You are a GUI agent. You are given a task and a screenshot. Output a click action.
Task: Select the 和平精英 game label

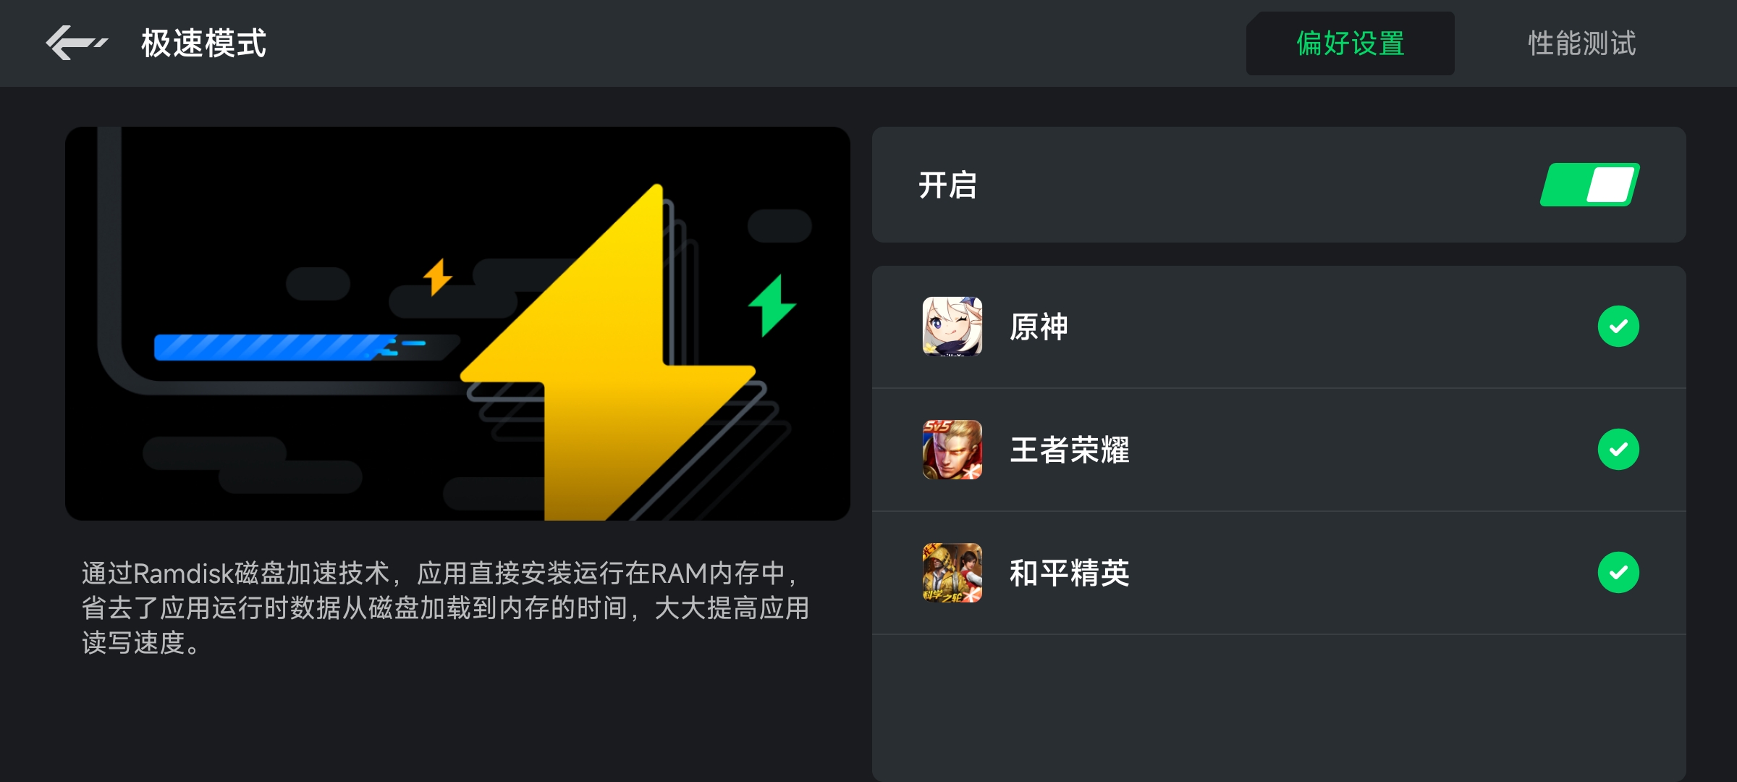point(1070,573)
